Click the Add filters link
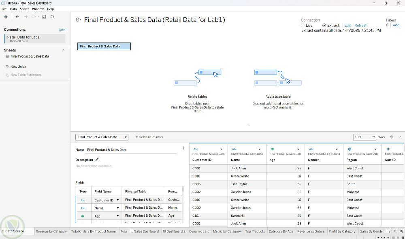405x239 pixels. 396,25
